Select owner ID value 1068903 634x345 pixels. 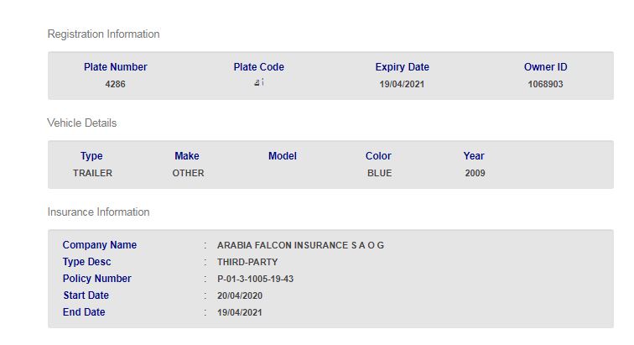coord(545,85)
